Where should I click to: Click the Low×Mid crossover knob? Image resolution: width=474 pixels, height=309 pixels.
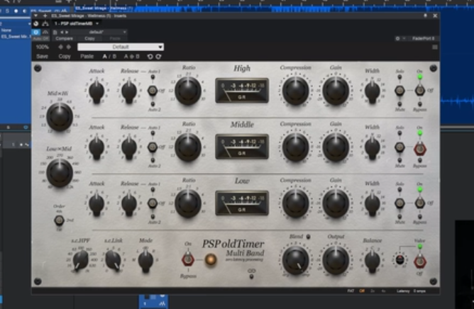(60, 173)
